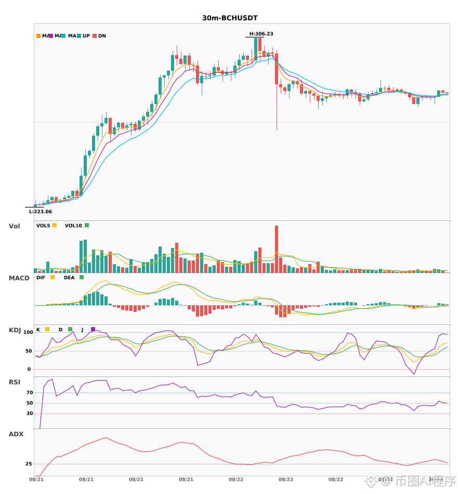Click the yellow DIF legend swatch

point(52,277)
